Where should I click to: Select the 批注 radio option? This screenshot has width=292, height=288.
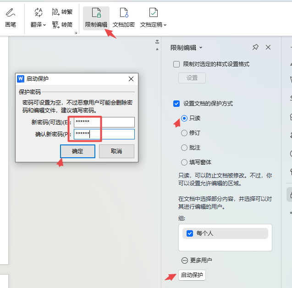click(184, 148)
